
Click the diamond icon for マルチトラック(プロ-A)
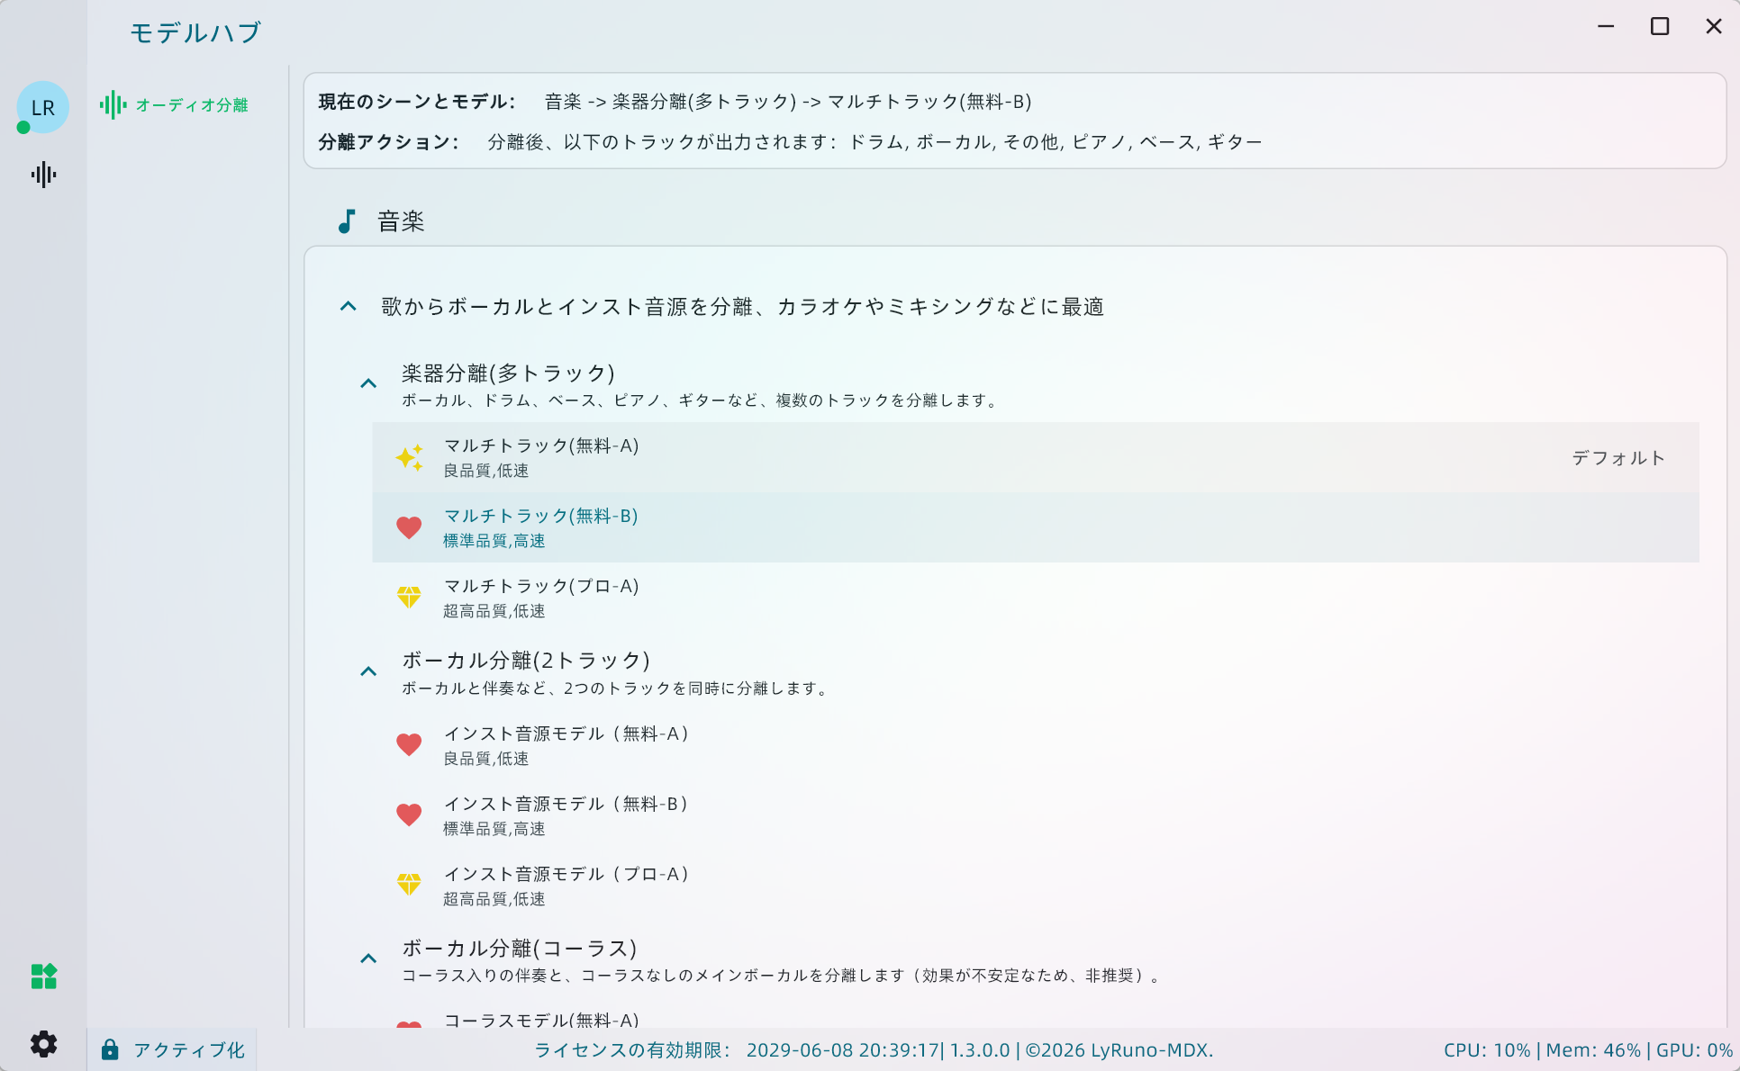pyautogui.click(x=410, y=598)
